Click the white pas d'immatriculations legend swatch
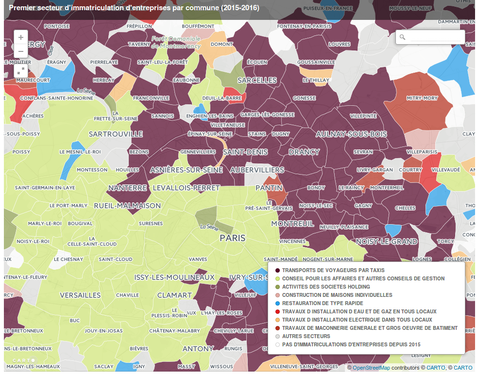The height and width of the screenshot is (374, 477). click(x=277, y=344)
